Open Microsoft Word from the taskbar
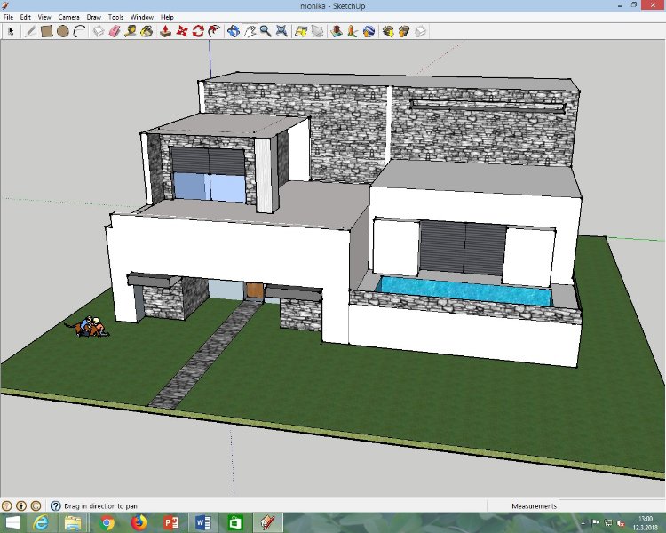Image resolution: width=666 pixels, height=533 pixels. tap(202, 522)
